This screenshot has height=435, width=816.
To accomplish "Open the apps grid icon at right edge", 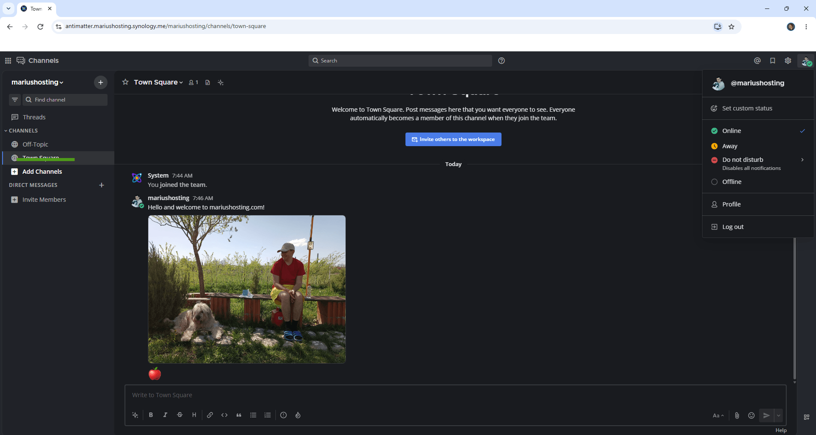I will 807,417.
